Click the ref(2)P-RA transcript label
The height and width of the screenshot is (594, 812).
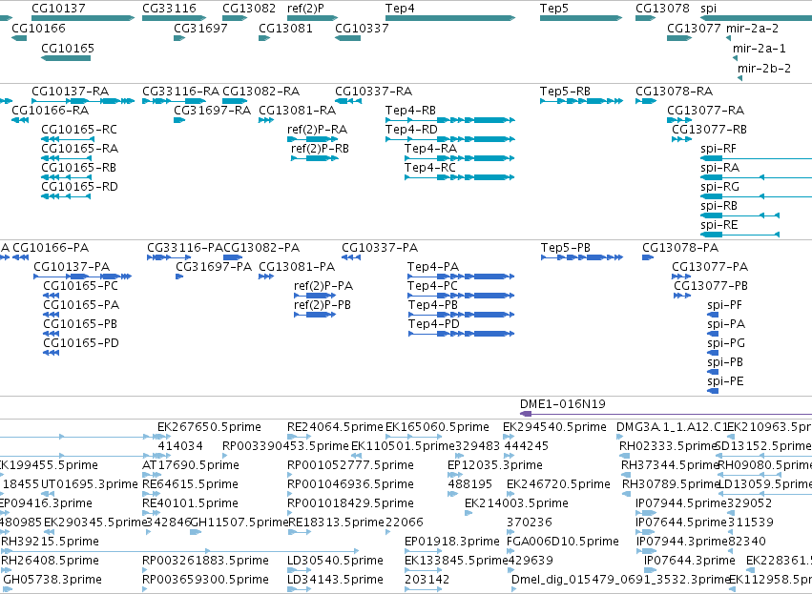point(317,130)
